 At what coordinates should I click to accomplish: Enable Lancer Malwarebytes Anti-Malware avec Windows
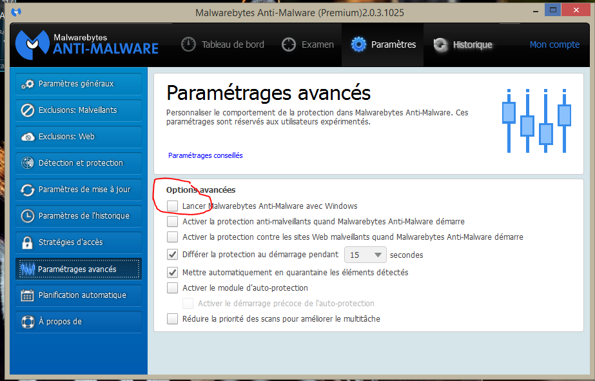pos(172,206)
